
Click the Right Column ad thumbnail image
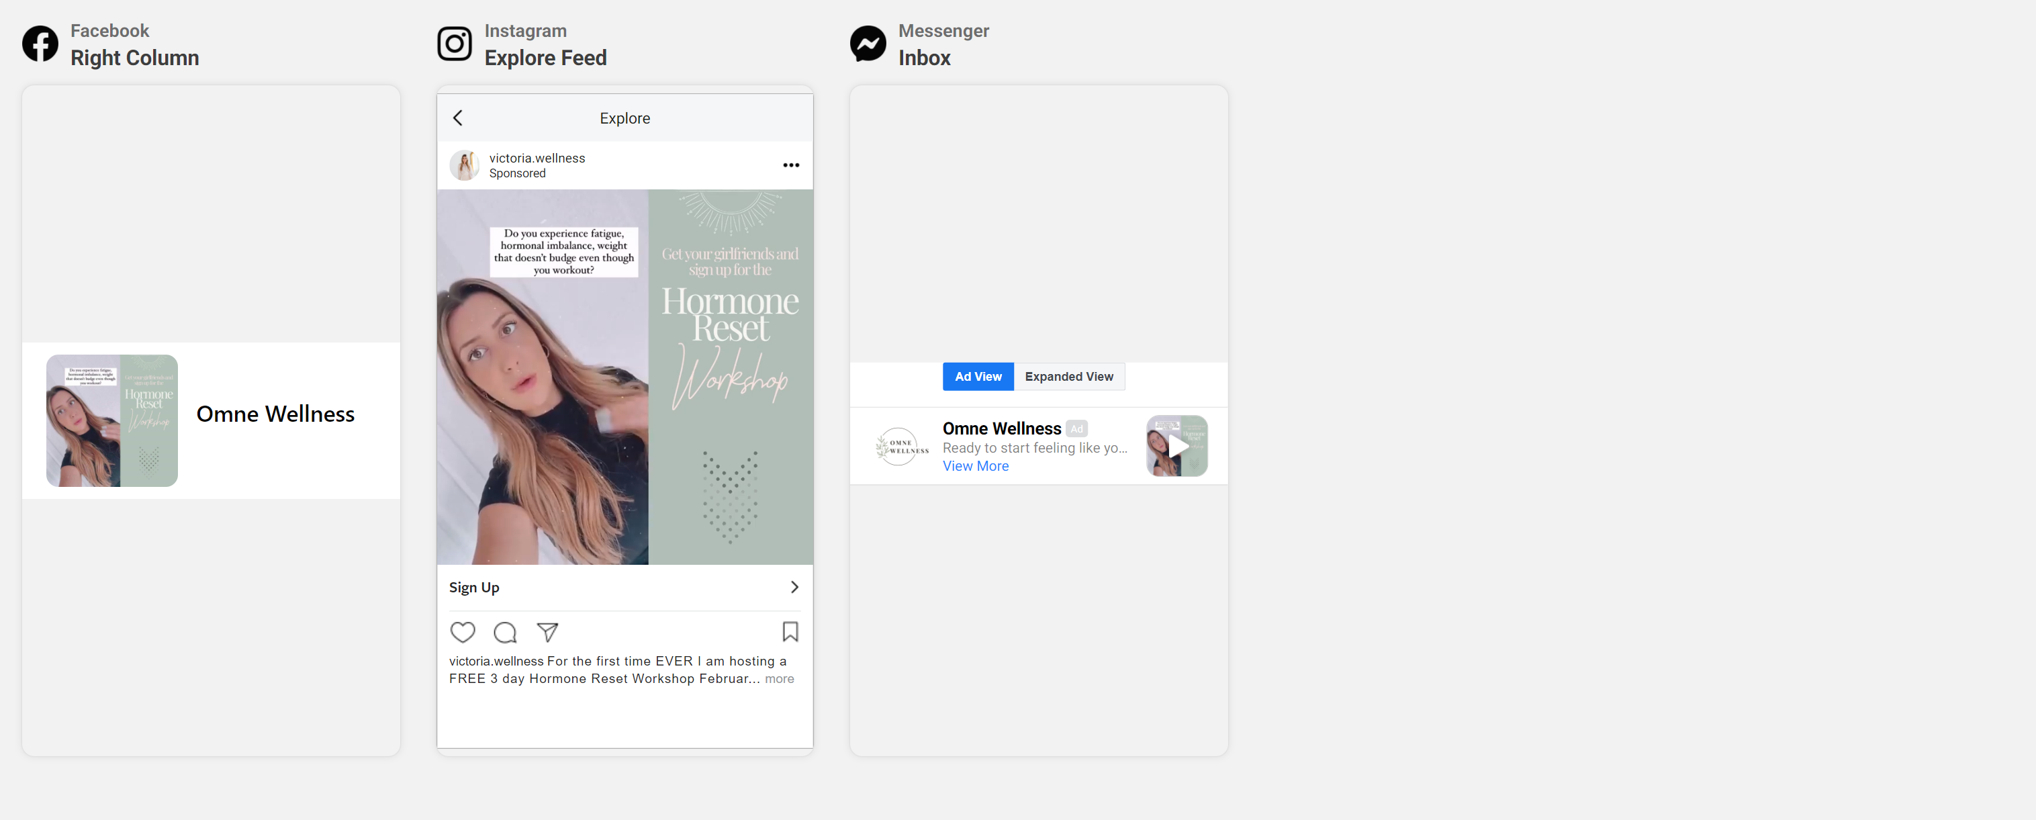(111, 420)
